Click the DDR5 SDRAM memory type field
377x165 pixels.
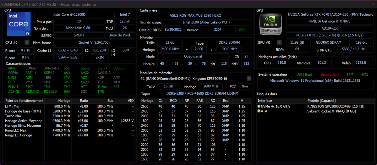228,43
